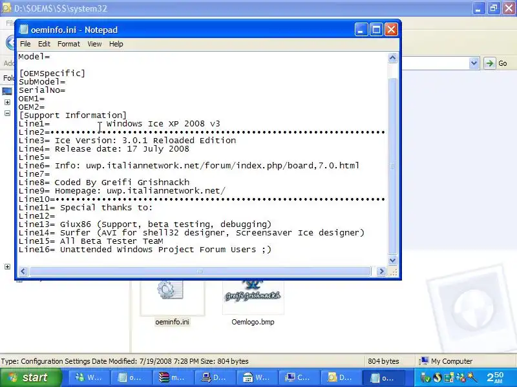Click 'Windows Ice XP 2008 v3' text
Viewport: 517px width, 387px height.
164,124
